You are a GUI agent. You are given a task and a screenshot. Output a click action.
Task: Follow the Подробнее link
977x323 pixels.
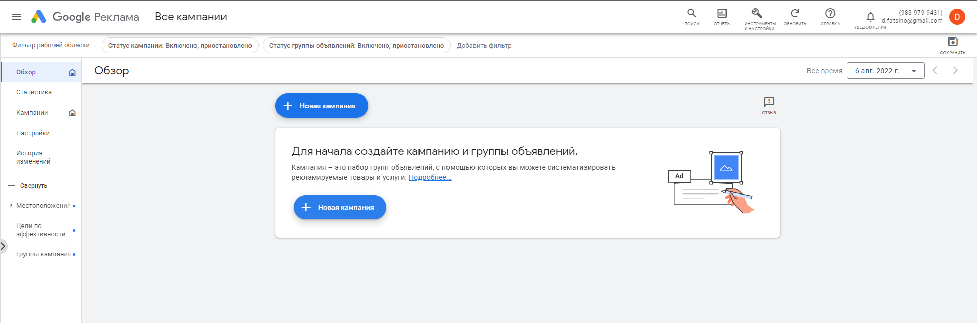pos(430,177)
